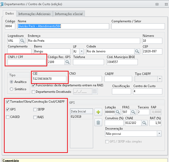The width and height of the screenshot is (169, 162).
Task: Delete the GPS period with the trash icon
Action: [98, 123]
